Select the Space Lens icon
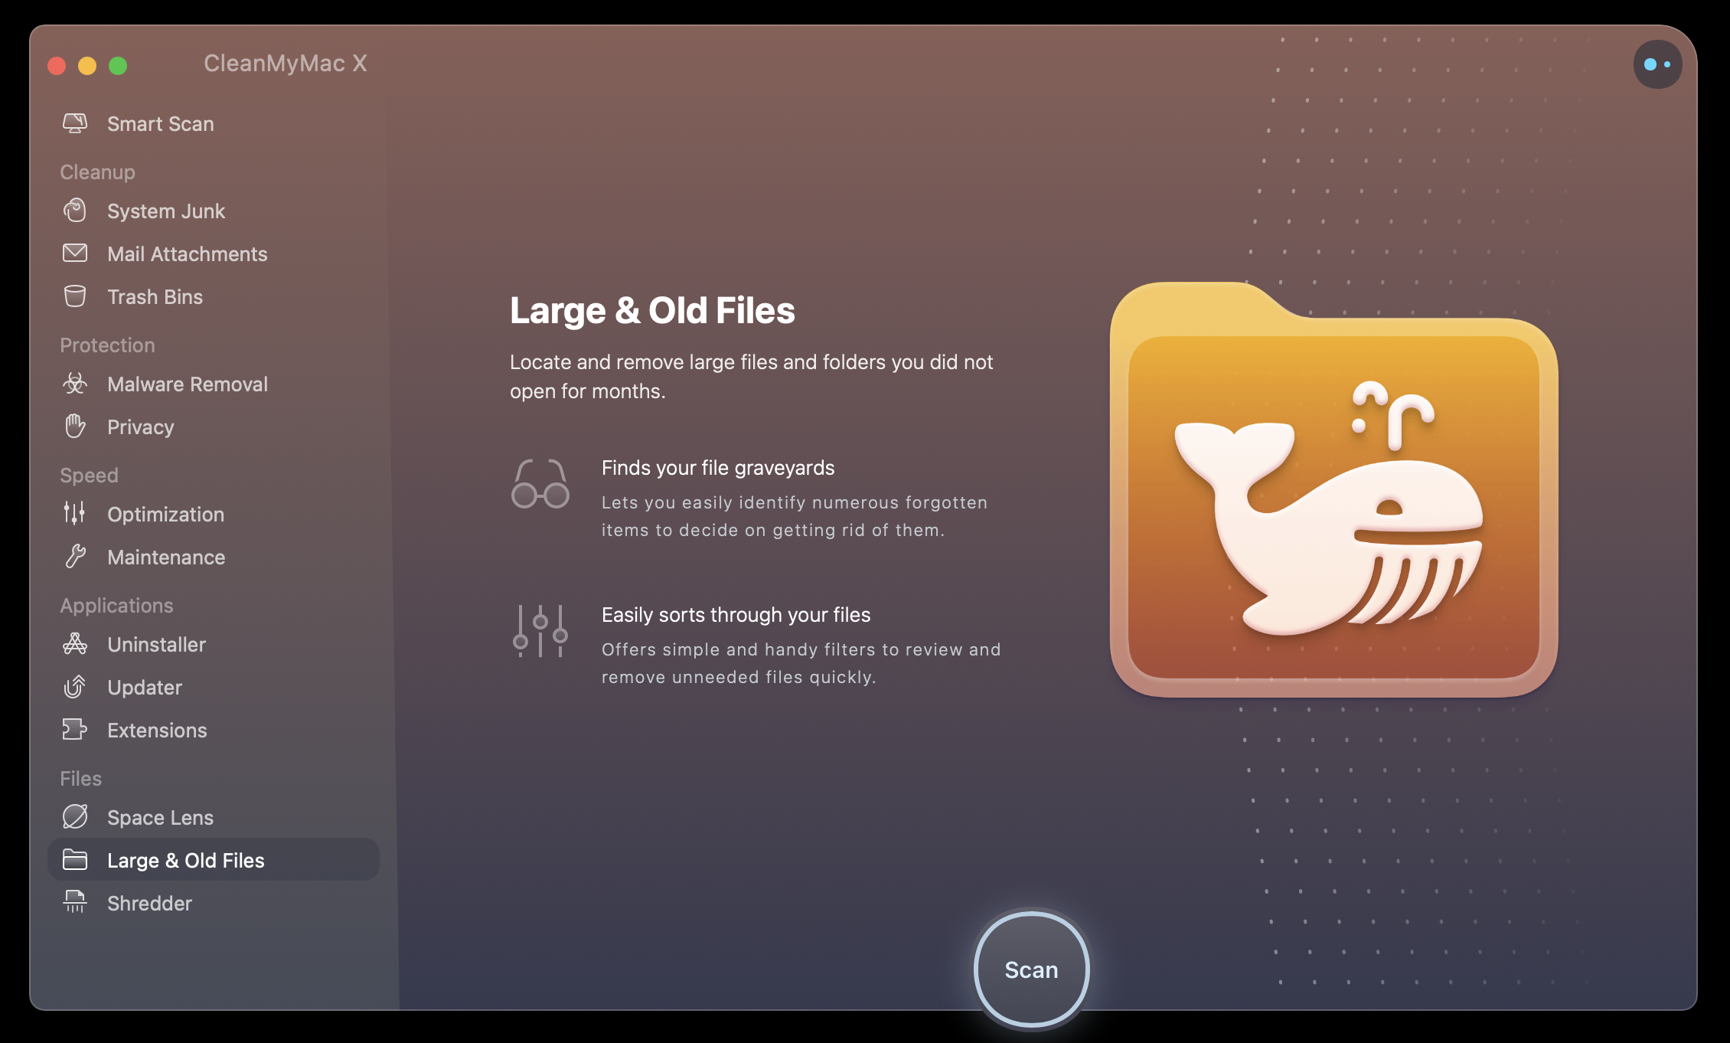The image size is (1730, 1043). pyautogui.click(x=75, y=816)
